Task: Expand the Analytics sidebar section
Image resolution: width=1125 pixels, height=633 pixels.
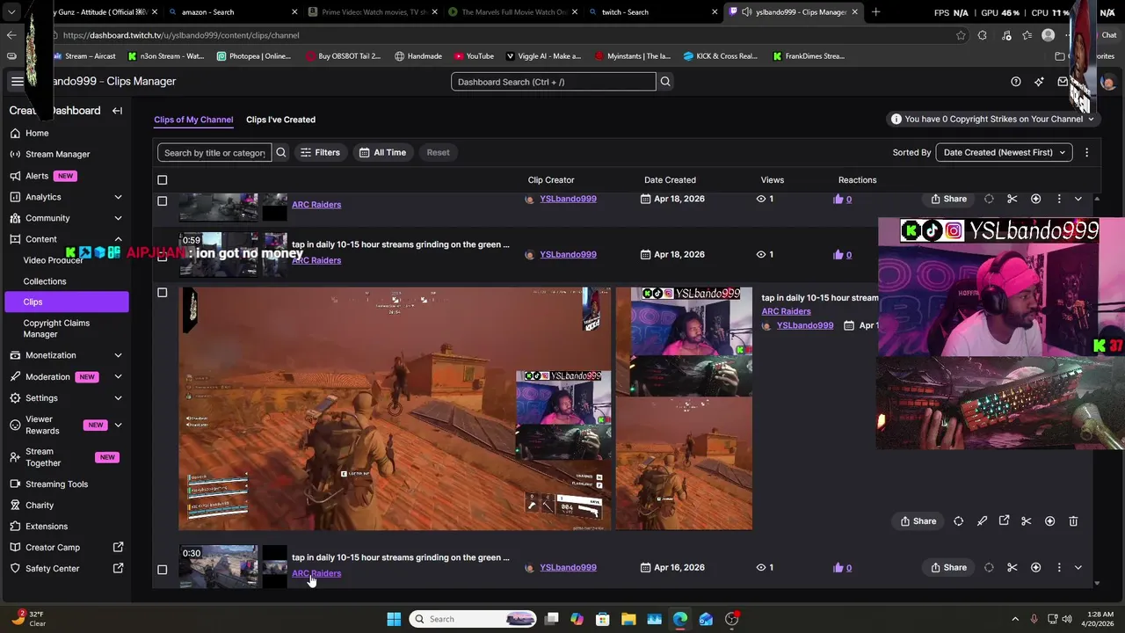Action: [118, 197]
